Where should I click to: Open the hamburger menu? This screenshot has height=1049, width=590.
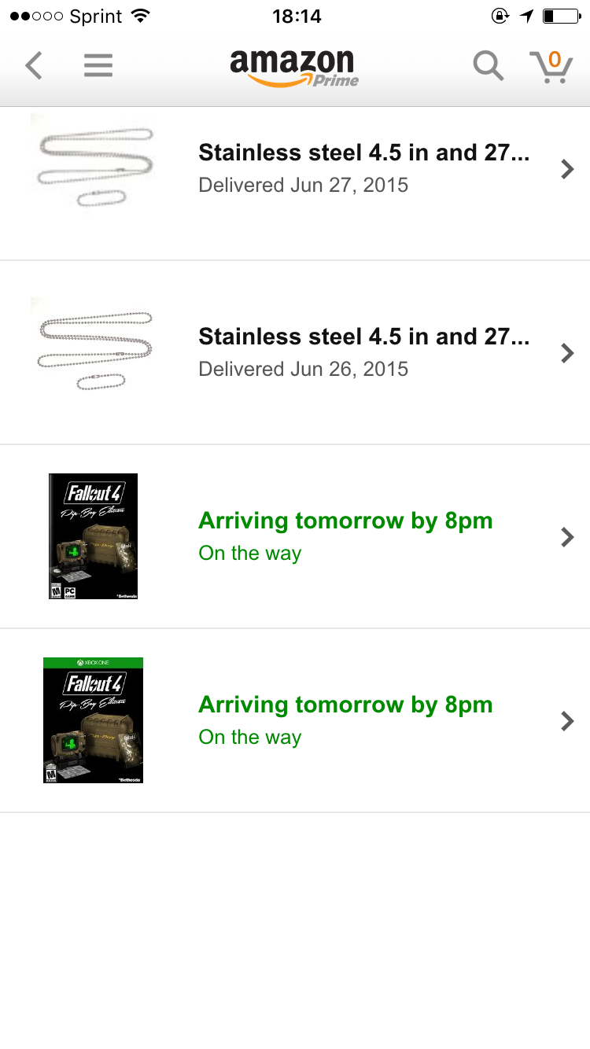98,66
